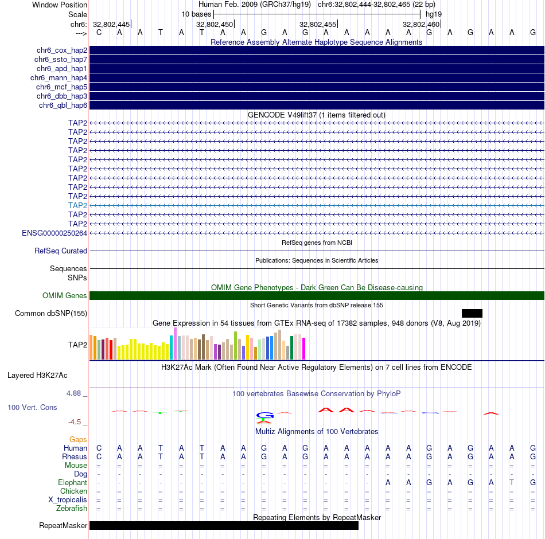Click the RefSeq Curated track label
545x539 pixels.
61,251
